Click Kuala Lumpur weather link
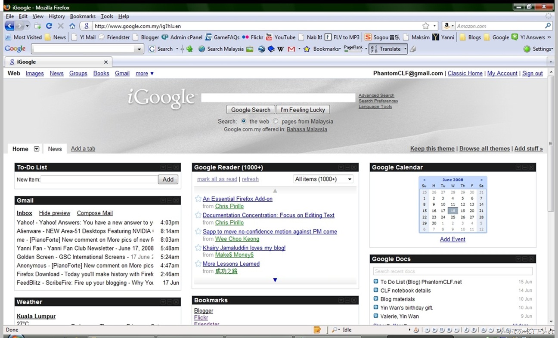 pos(36,316)
